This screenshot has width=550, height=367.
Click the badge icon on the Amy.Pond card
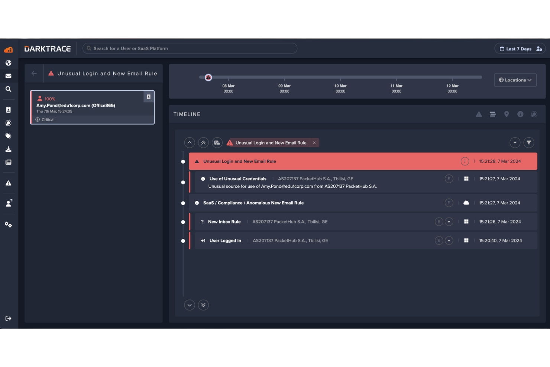click(149, 97)
